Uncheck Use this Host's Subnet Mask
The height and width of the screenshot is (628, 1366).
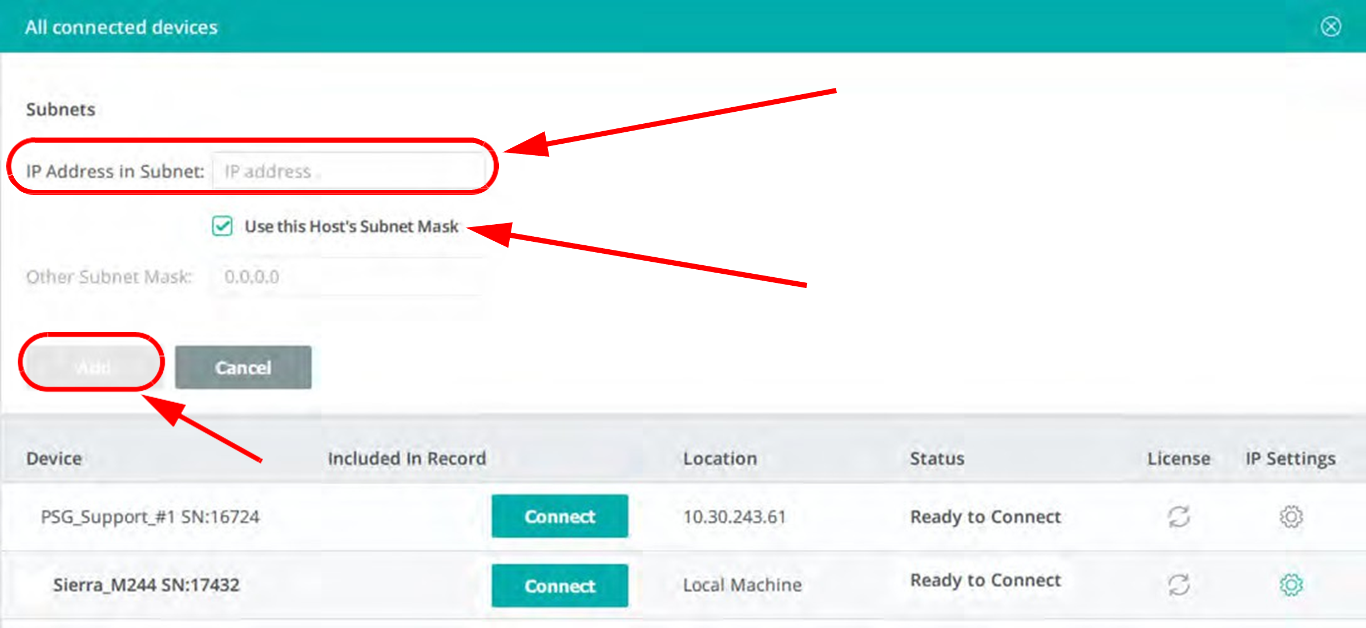click(x=222, y=226)
